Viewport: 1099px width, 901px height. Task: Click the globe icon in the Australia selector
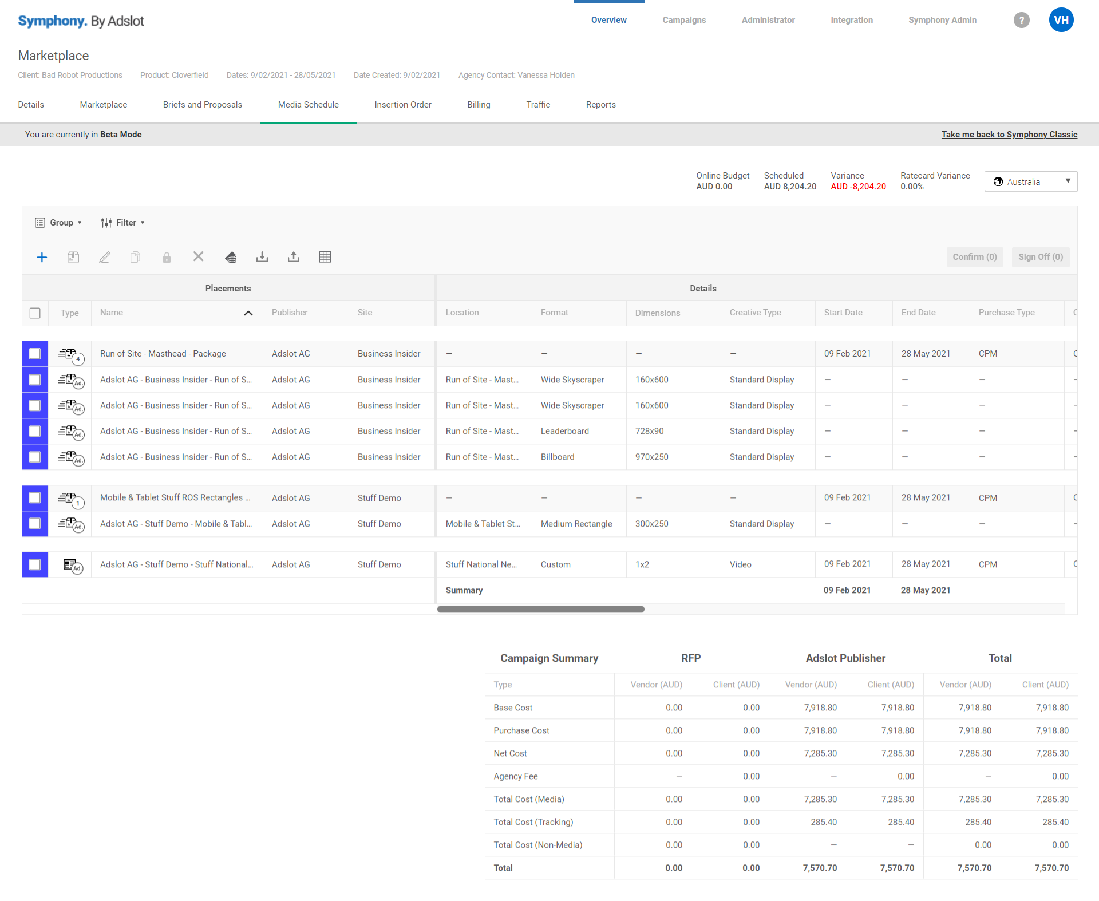(x=998, y=181)
